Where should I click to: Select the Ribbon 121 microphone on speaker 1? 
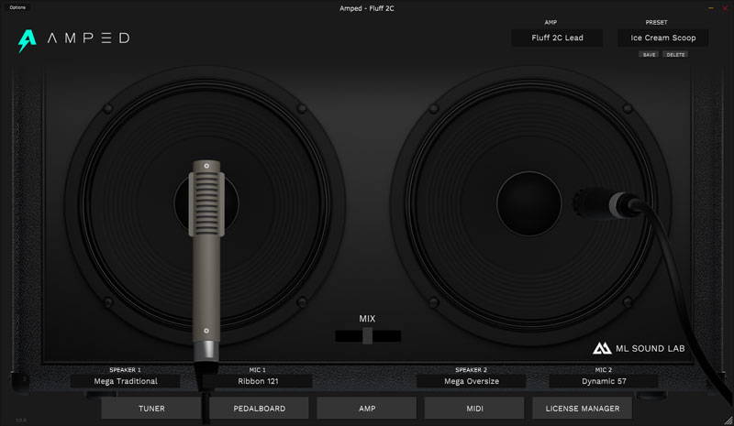click(206, 261)
